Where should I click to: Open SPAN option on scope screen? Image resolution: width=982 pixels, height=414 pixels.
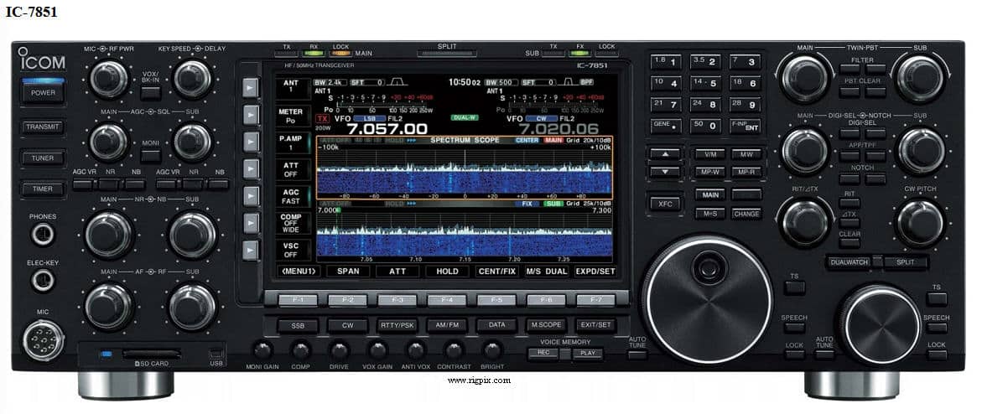348,272
